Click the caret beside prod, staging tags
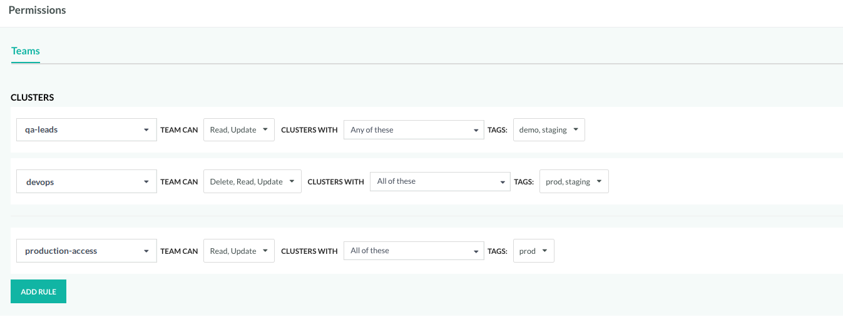 coord(599,182)
